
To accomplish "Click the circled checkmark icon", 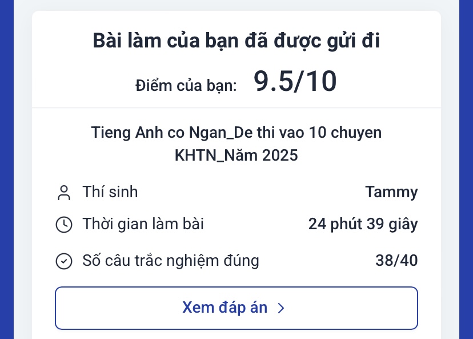I will tap(63, 261).
